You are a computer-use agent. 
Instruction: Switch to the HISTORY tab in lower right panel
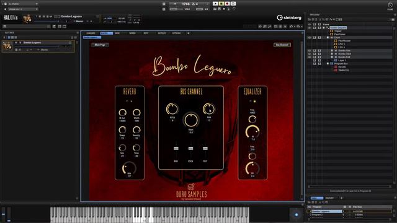pos(329,198)
